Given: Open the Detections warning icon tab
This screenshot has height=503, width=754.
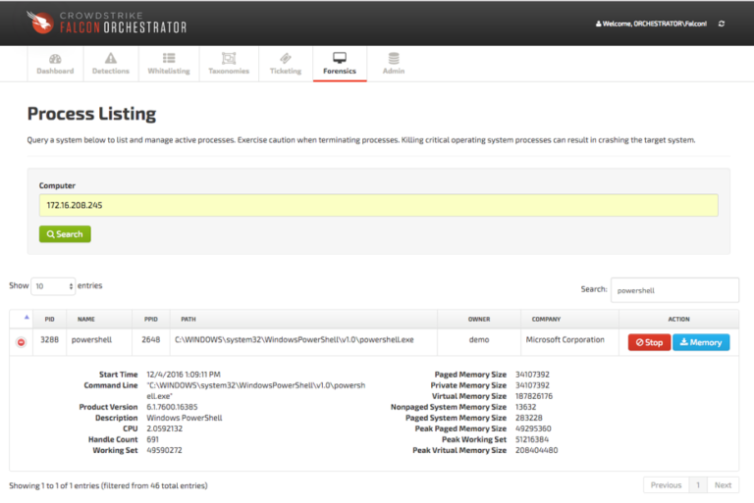Looking at the screenshot, I should click(x=111, y=59).
